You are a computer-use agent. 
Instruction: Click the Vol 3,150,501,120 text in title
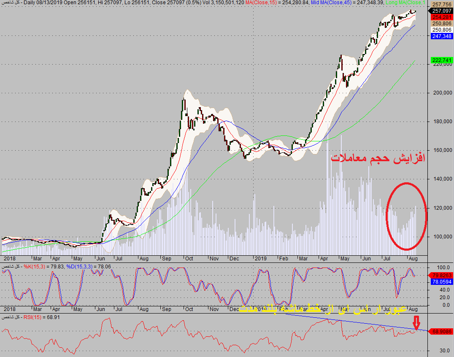(x=223, y=3)
